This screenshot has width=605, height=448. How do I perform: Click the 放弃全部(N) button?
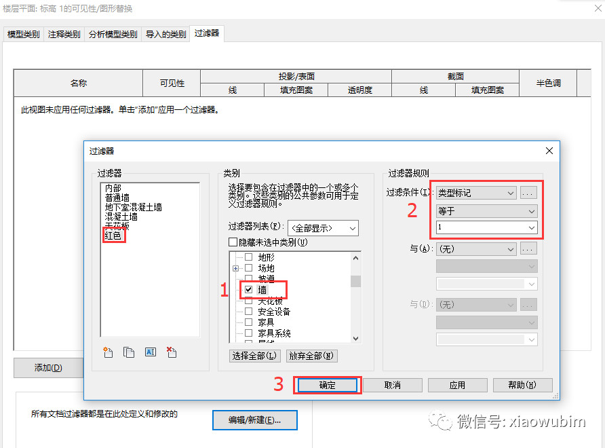(x=311, y=356)
